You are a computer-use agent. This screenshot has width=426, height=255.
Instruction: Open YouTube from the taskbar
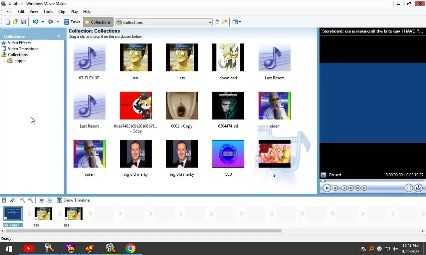tap(28, 248)
